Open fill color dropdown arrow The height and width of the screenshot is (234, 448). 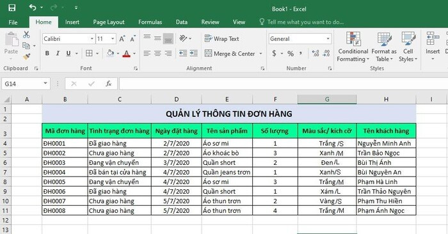click(x=118, y=54)
